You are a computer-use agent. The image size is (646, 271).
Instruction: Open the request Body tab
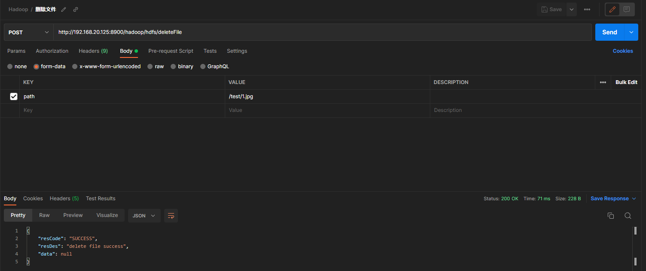coord(129,51)
